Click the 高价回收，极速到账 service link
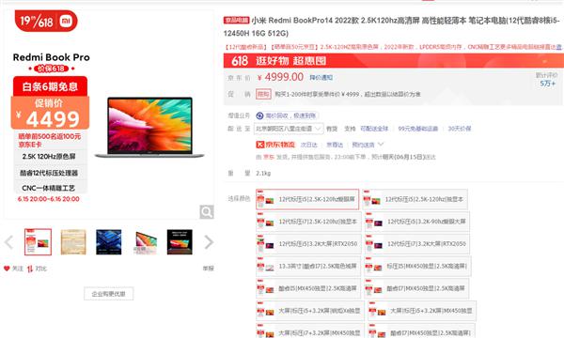 point(290,115)
